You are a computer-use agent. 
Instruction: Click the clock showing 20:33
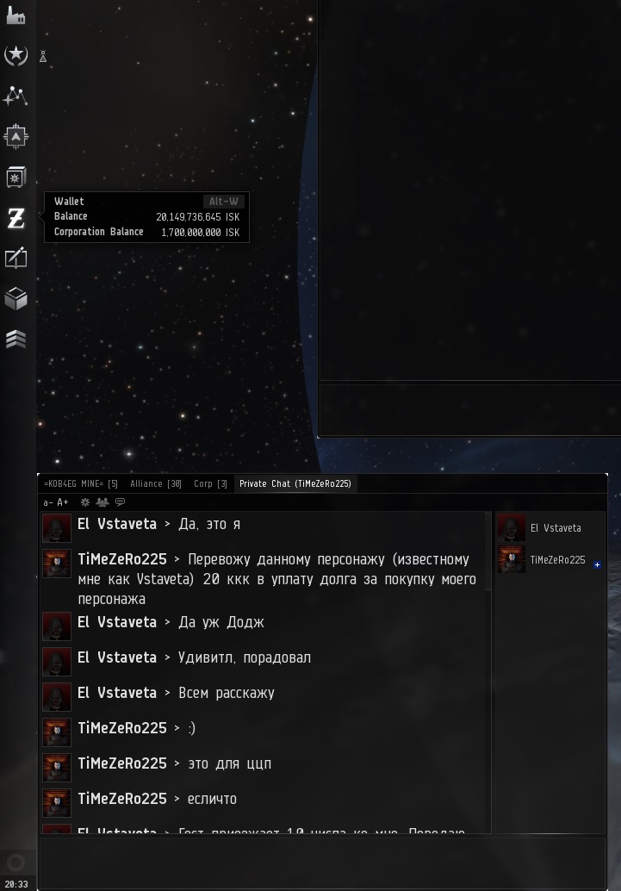16,884
